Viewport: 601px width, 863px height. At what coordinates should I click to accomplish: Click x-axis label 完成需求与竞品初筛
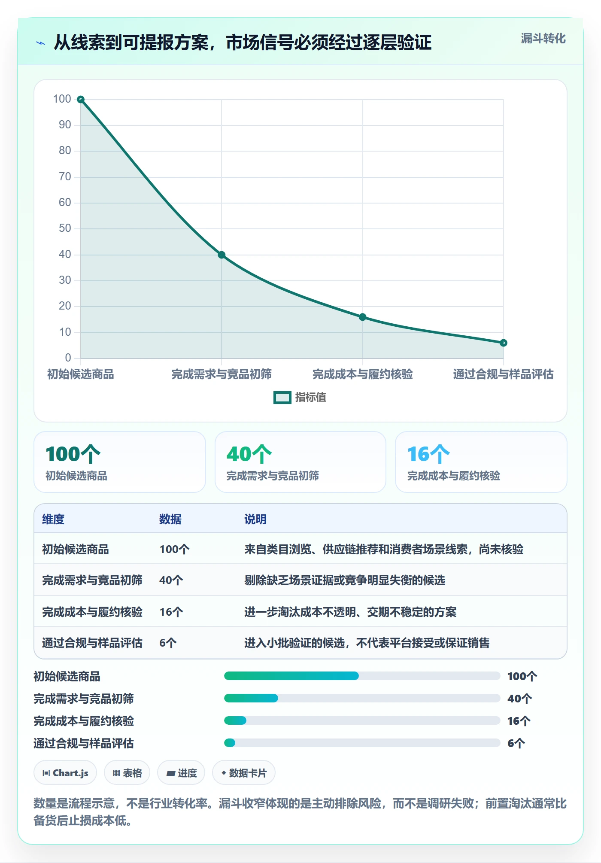pos(222,374)
